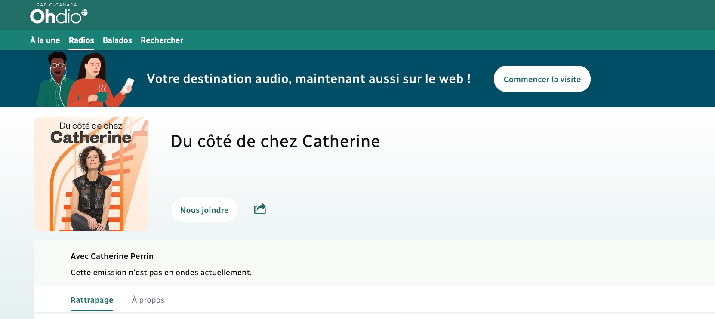The width and height of the screenshot is (715, 319).
Task: Click the banner text Votre destination audio
Action: (309, 79)
